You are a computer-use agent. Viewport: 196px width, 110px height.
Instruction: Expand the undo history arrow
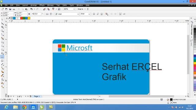click(x=34, y=9)
